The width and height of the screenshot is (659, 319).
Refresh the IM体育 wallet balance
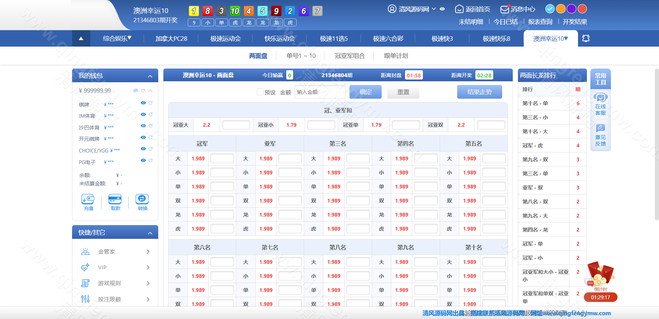click(151, 114)
